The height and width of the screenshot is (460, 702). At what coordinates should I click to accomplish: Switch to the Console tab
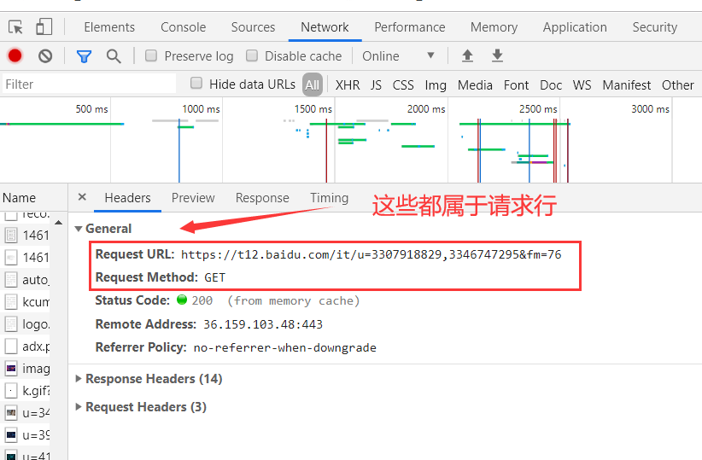183,27
